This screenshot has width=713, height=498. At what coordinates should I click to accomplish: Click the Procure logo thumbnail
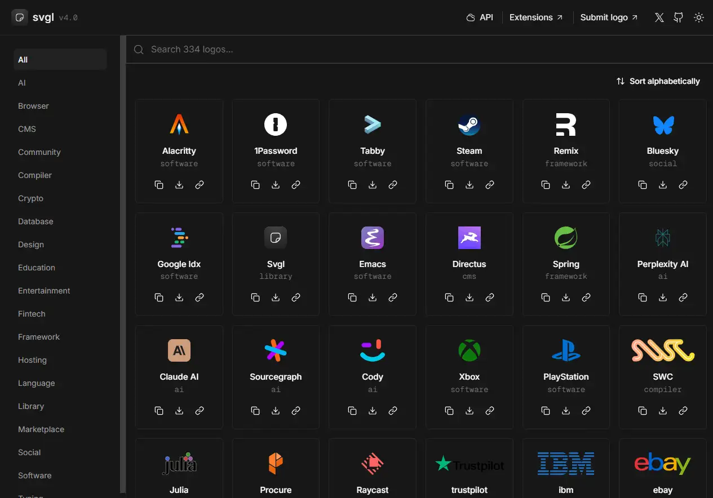[276, 463]
